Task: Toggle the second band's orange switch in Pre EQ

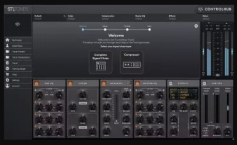Action: [36, 114]
